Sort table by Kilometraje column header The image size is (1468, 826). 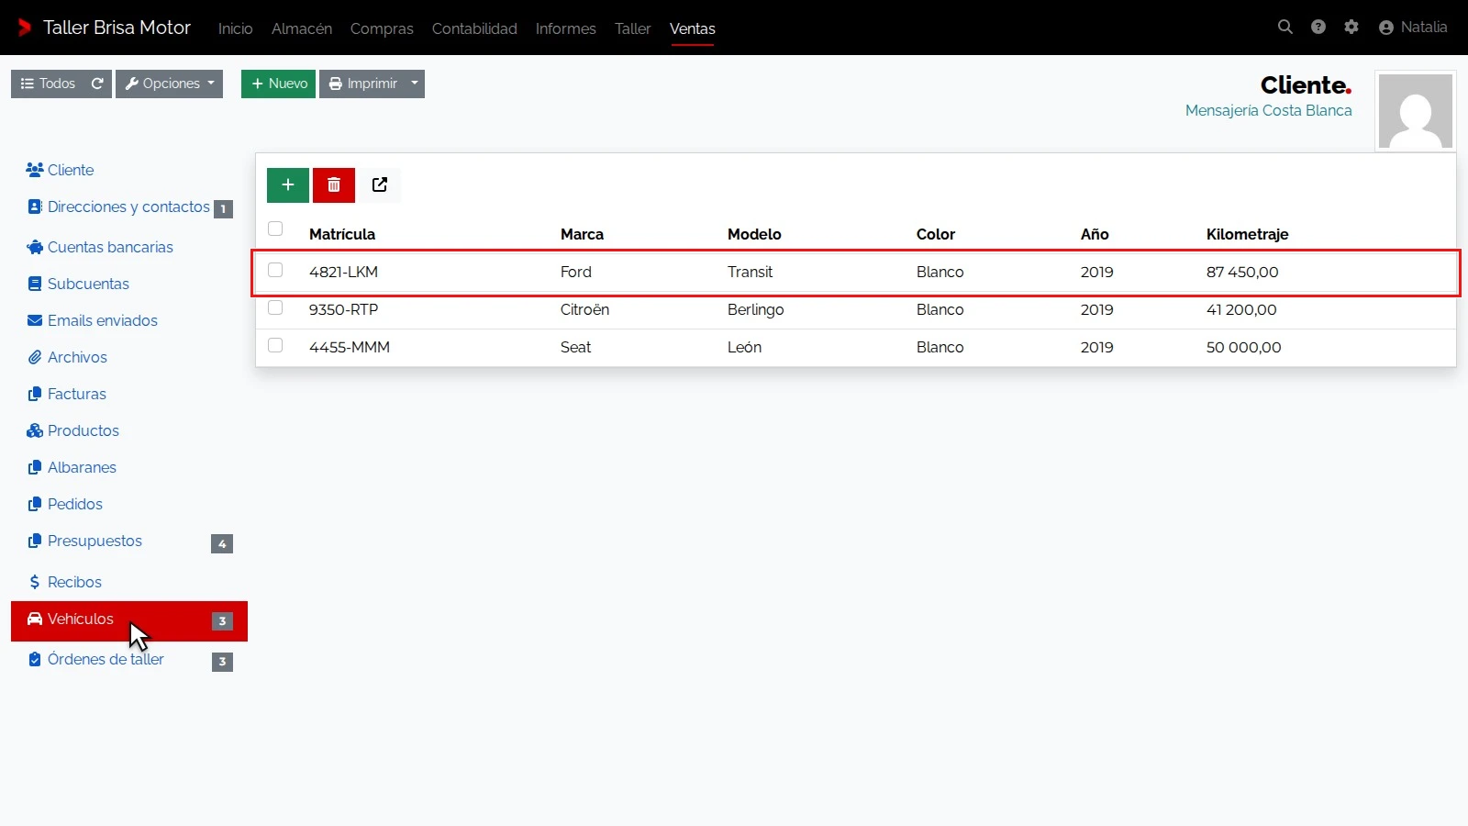pyautogui.click(x=1248, y=234)
